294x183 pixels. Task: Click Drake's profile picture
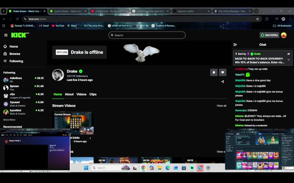coord(58,75)
